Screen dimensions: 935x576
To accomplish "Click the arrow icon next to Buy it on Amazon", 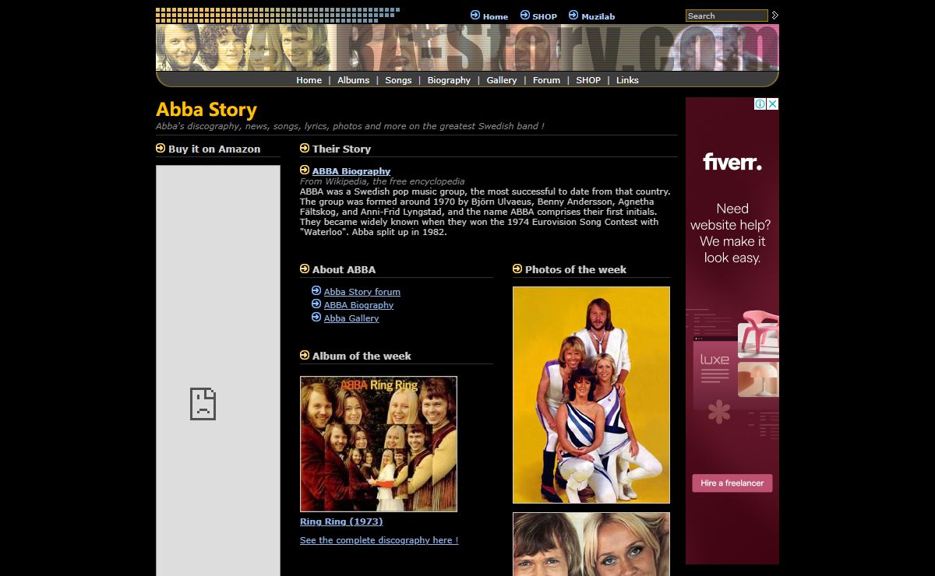I will (x=161, y=148).
